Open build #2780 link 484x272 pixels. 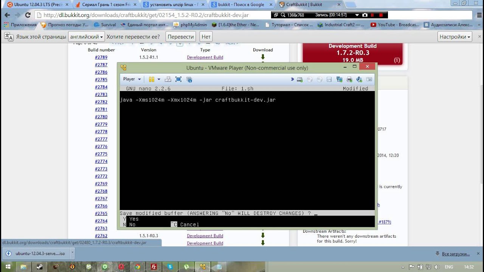tap(101, 117)
